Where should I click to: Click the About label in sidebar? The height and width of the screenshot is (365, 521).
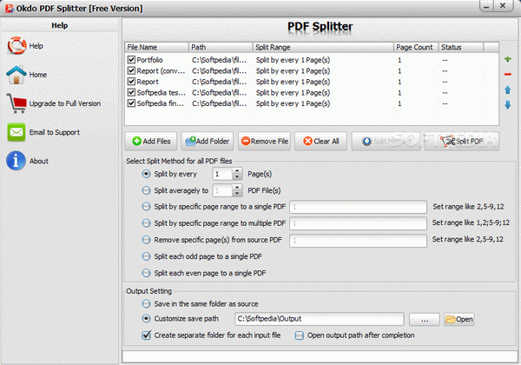(x=39, y=161)
